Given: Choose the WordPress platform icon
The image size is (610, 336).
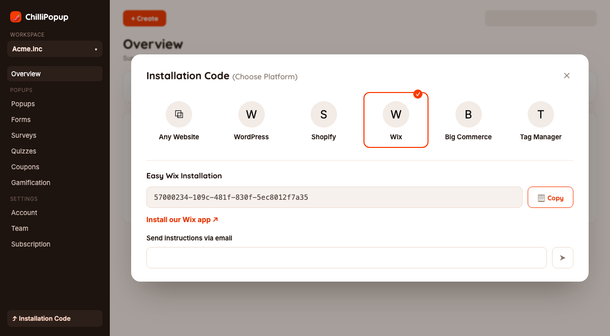Looking at the screenshot, I should 251,114.
